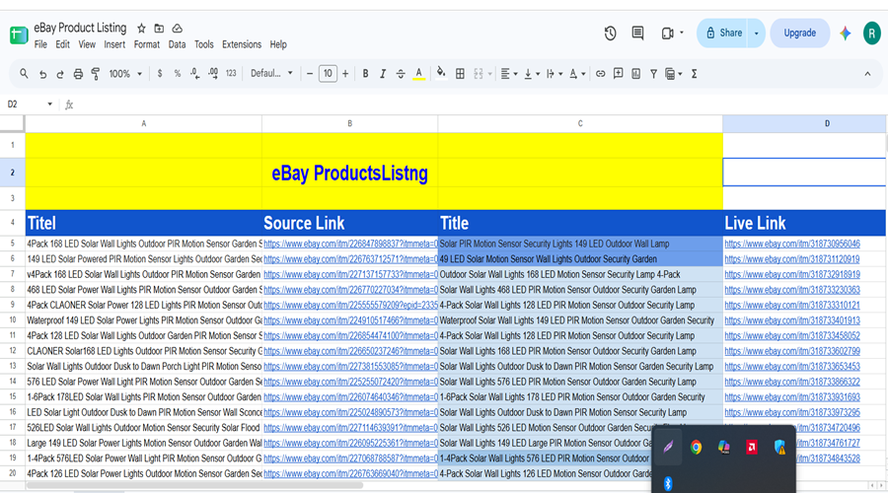The width and height of the screenshot is (888, 493).
Task: Decrease font size with minus
Action: pyautogui.click(x=309, y=74)
